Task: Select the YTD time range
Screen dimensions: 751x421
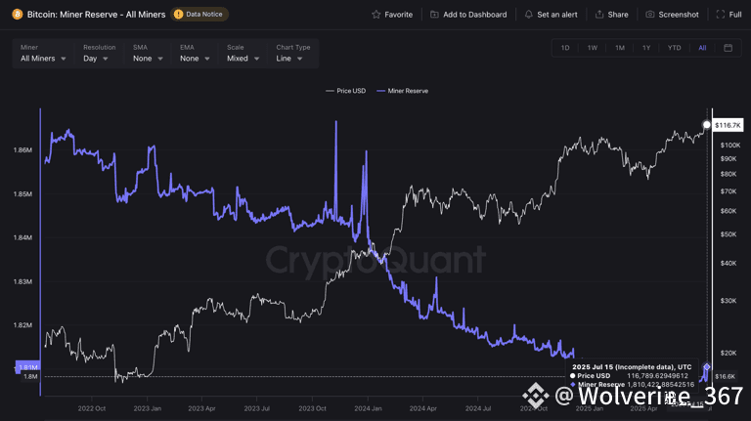Action: [x=675, y=48]
